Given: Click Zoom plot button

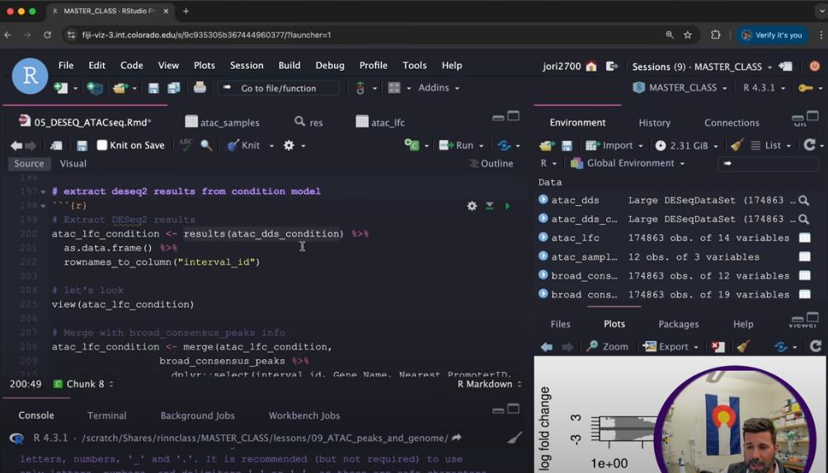Looking at the screenshot, I should coord(608,346).
